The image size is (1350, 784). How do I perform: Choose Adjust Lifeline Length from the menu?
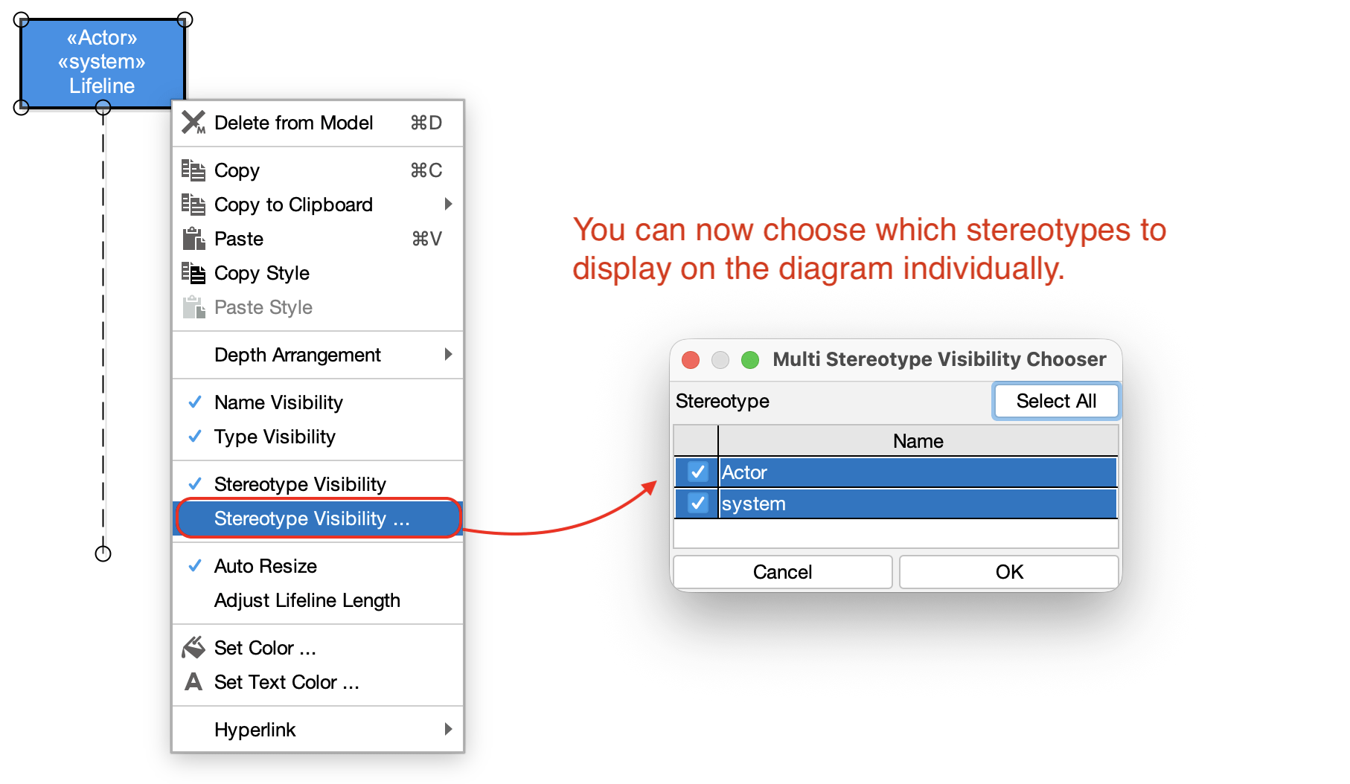(307, 600)
